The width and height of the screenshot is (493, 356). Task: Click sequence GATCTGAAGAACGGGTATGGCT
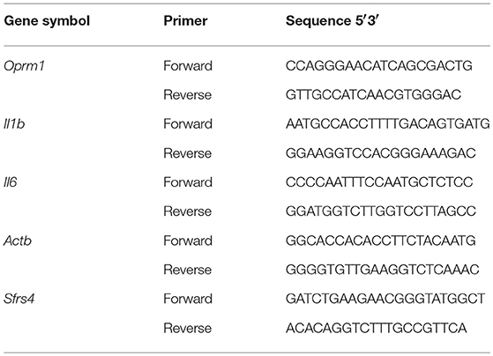pyautogui.click(x=385, y=299)
